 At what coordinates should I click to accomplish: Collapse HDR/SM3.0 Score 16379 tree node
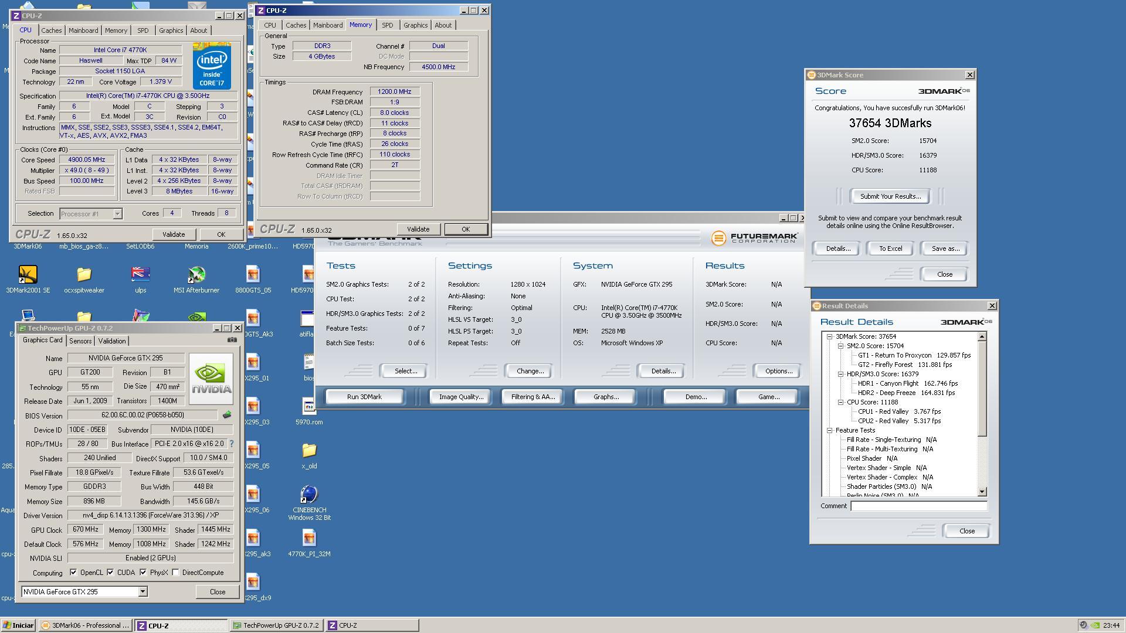tap(840, 374)
